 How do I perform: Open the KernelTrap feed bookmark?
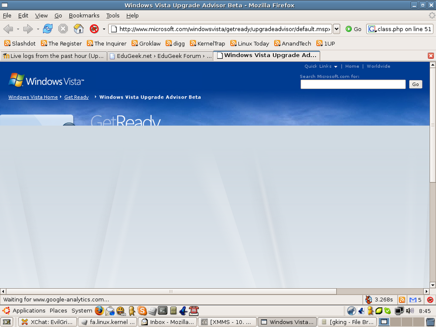point(208,43)
